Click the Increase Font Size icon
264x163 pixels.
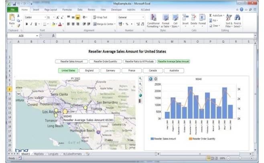pos(58,17)
